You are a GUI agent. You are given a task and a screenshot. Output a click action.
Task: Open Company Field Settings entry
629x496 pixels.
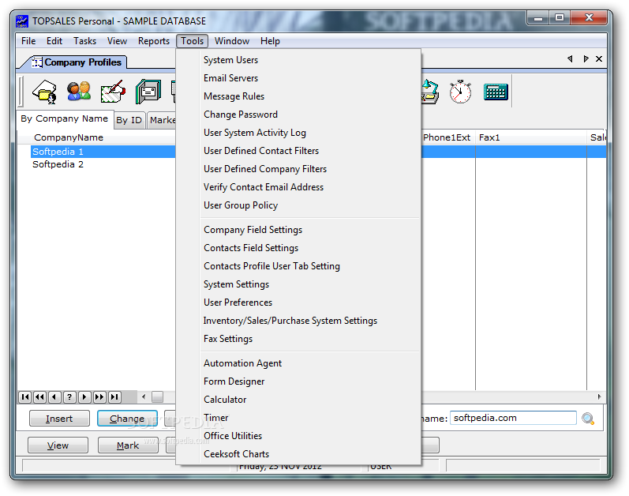(299, 230)
